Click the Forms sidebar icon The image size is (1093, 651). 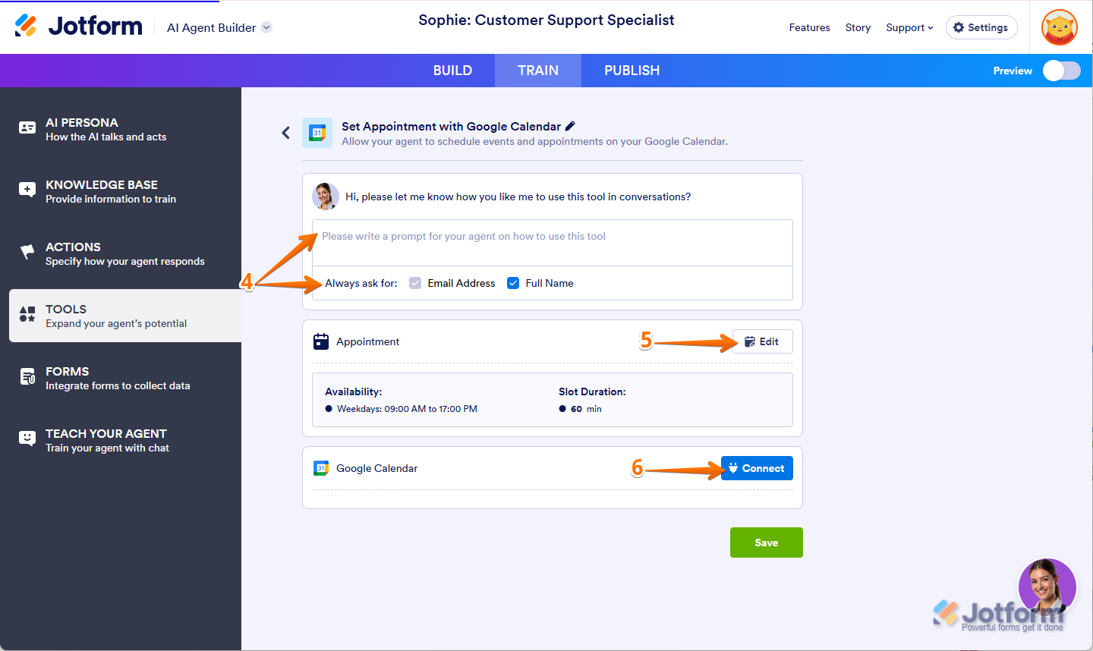pos(27,377)
